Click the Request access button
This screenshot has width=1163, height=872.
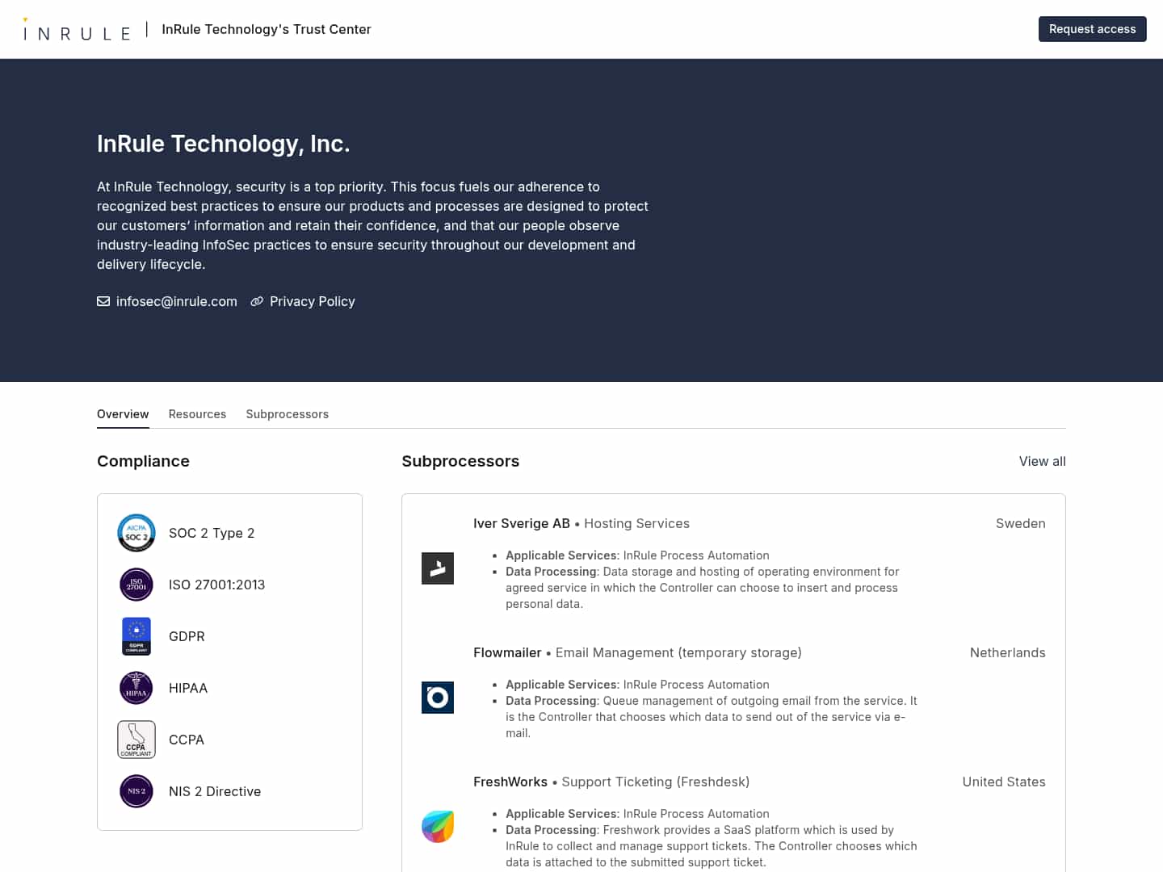[1092, 29]
